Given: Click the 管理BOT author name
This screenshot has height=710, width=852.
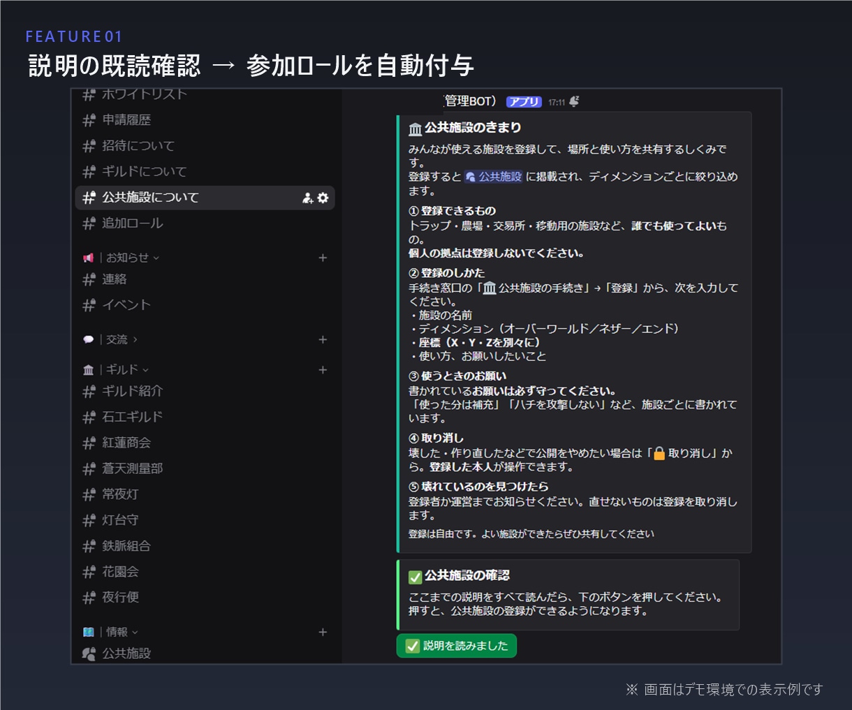Looking at the screenshot, I should (471, 102).
